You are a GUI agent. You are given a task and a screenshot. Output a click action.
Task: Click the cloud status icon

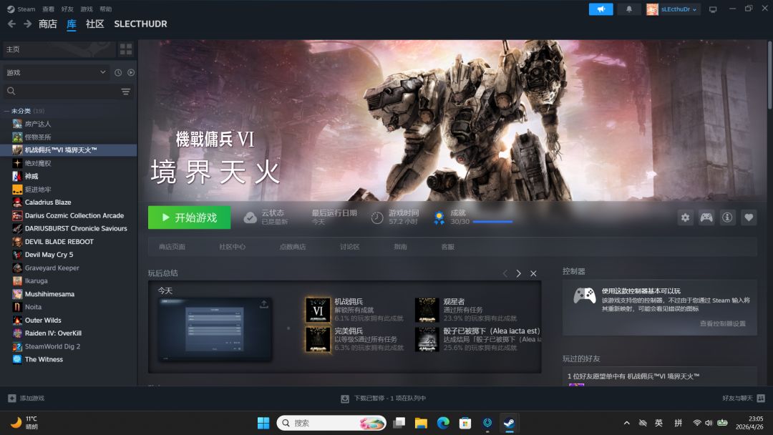click(x=251, y=217)
